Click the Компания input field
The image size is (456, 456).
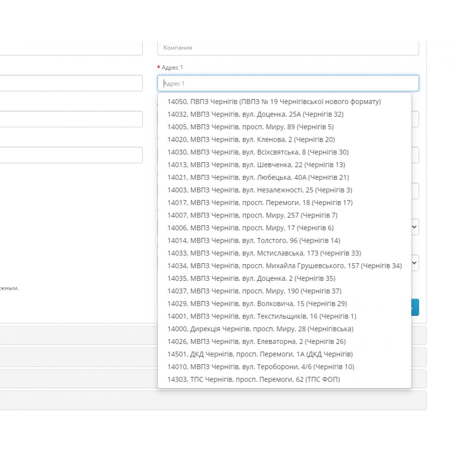288,48
